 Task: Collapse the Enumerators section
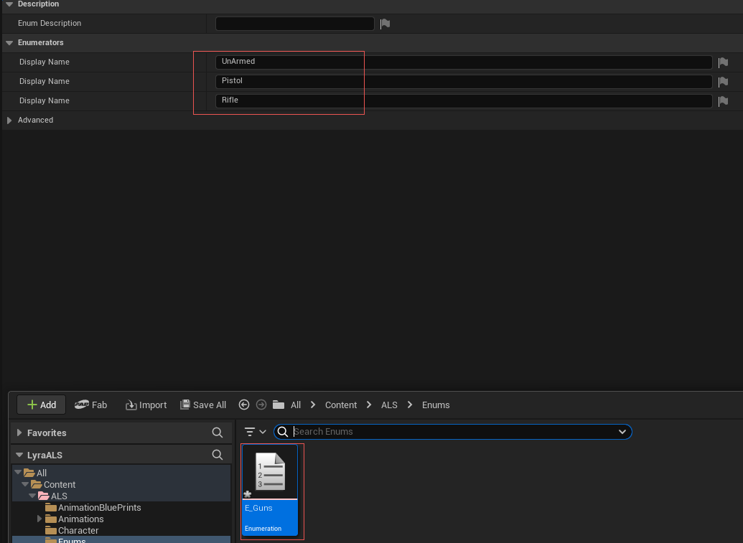pos(9,42)
